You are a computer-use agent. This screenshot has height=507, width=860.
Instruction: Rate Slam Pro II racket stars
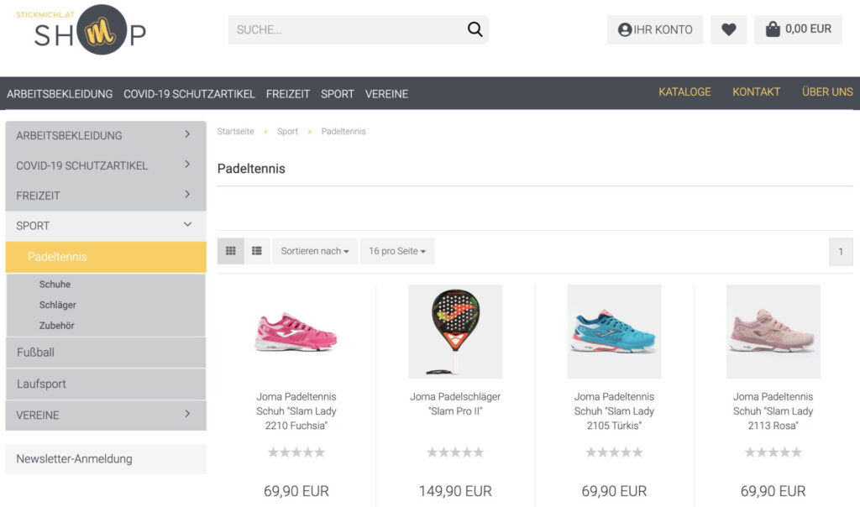click(x=455, y=452)
